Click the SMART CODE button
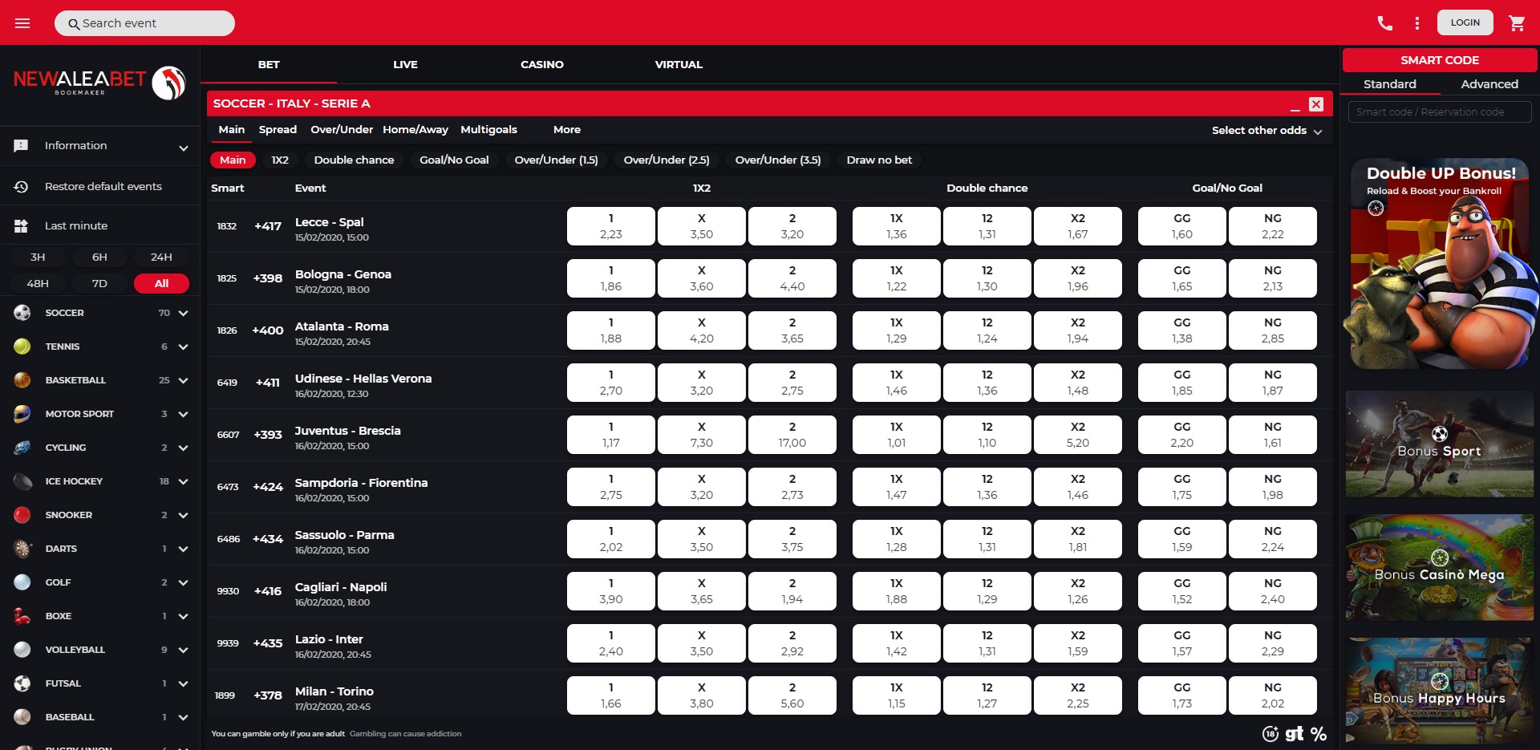 pyautogui.click(x=1440, y=60)
